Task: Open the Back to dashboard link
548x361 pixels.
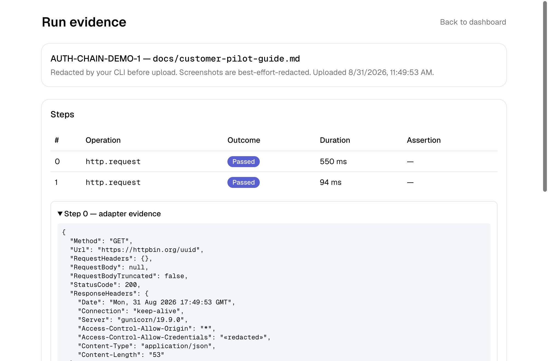Action: tap(473, 22)
